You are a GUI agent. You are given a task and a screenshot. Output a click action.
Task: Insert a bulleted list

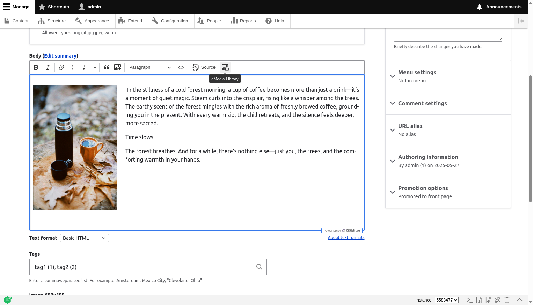[74, 67]
